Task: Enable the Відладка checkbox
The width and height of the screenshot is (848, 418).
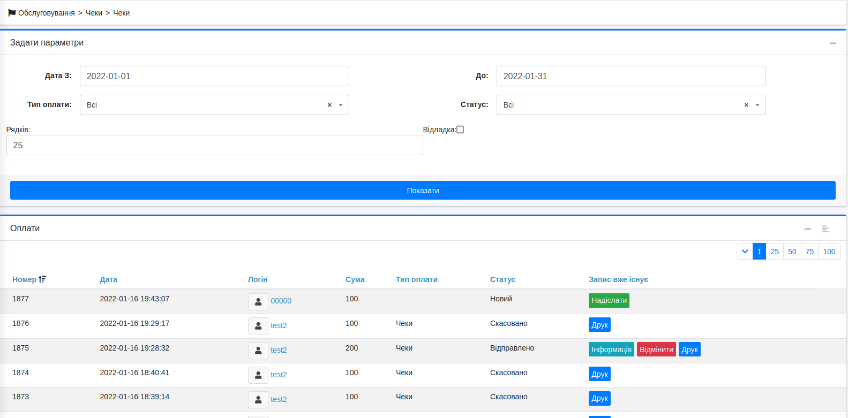Action: pos(460,130)
